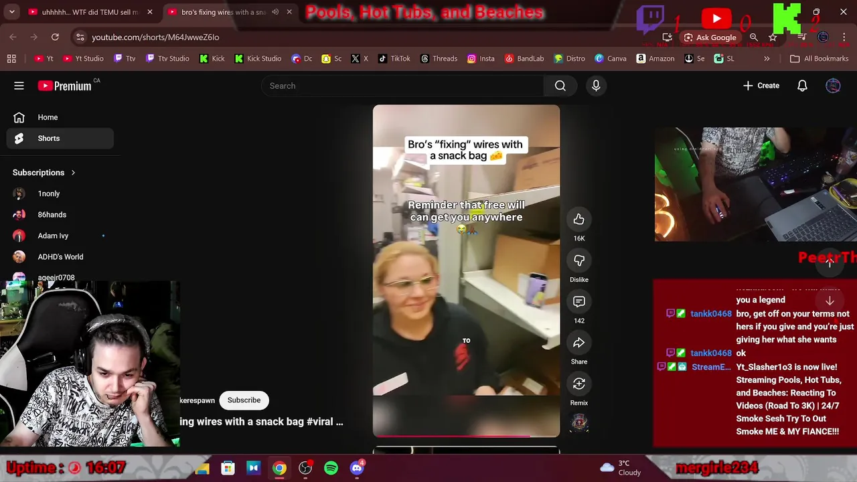Open the Distro bookmark

(569, 59)
